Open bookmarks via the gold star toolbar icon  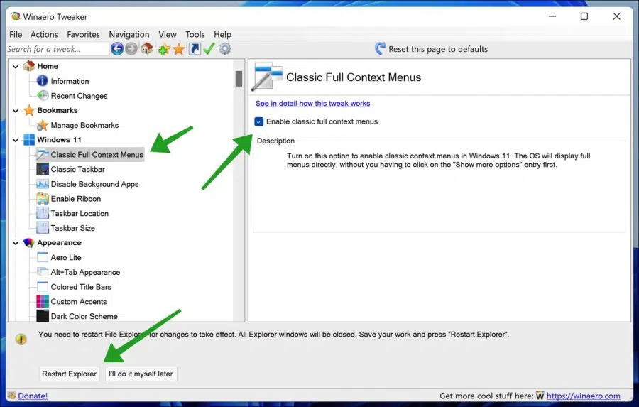[178, 49]
